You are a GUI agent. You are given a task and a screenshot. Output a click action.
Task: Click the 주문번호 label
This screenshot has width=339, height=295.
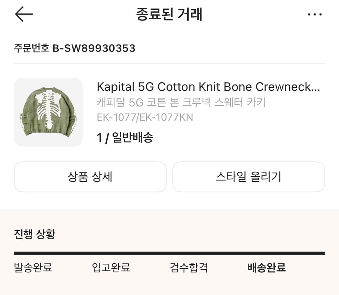[31, 48]
